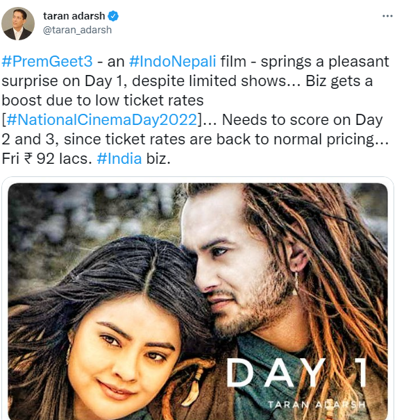
Task: Click the rupee symbol before 92 lacs
Action: tap(28, 158)
